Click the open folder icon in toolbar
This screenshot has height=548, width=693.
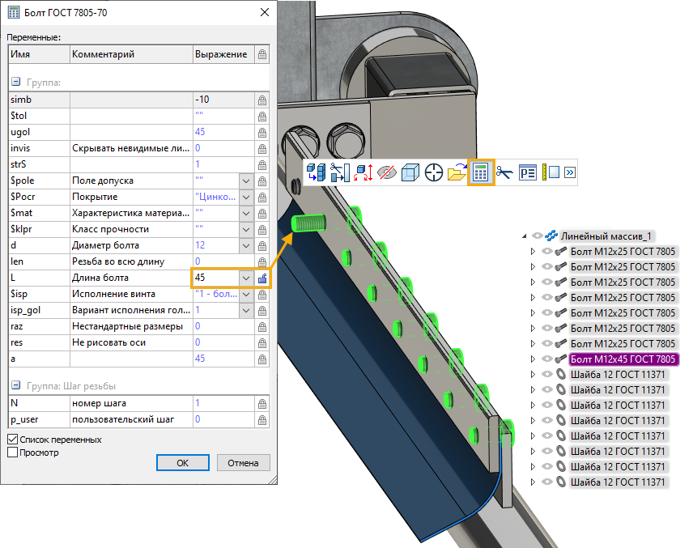tap(457, 172)
